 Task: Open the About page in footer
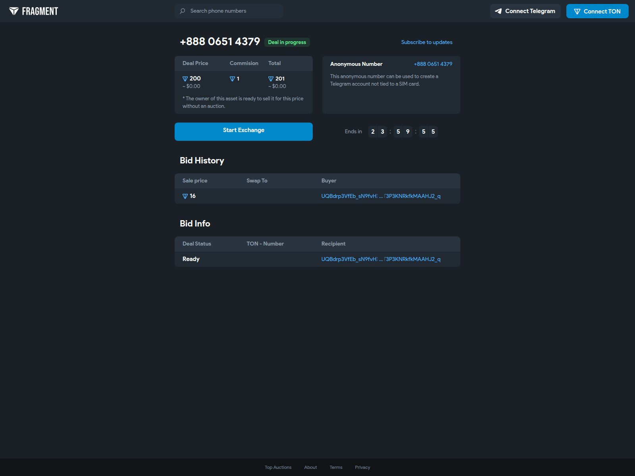tap(310, 467)
